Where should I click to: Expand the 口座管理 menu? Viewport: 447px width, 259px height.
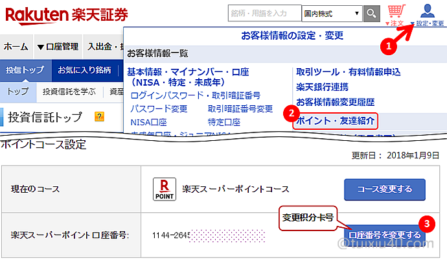click(x=58, y=47)
